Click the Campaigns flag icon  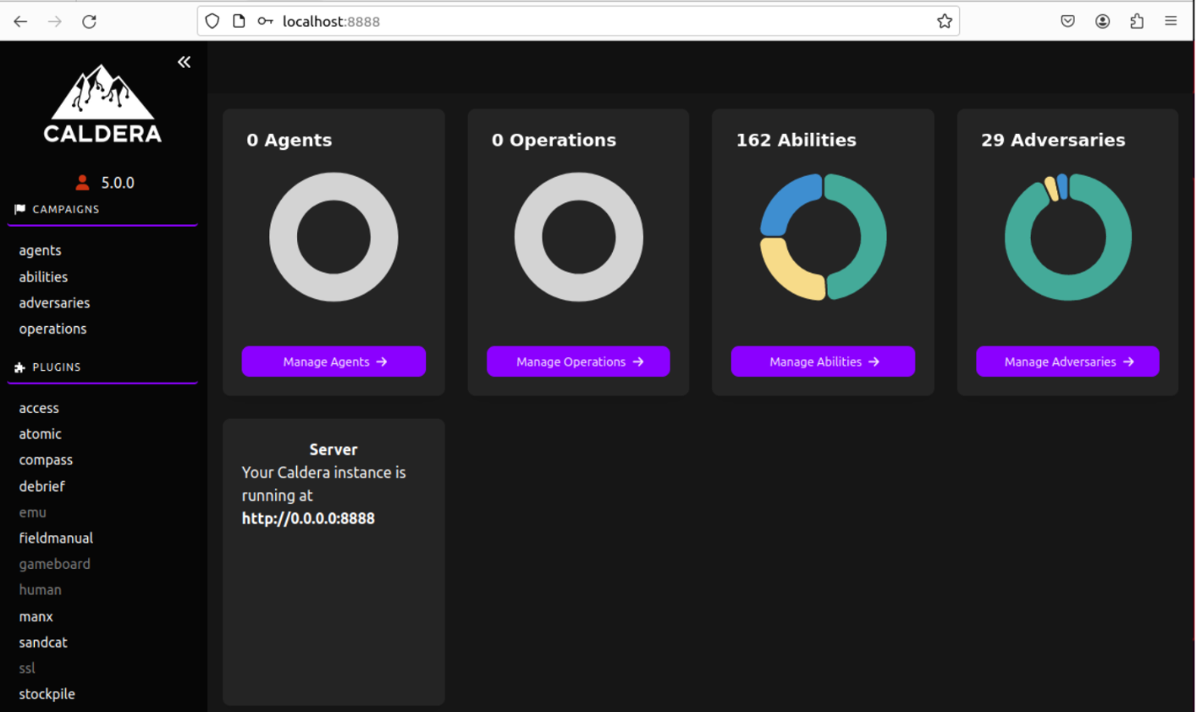[19, 209]
